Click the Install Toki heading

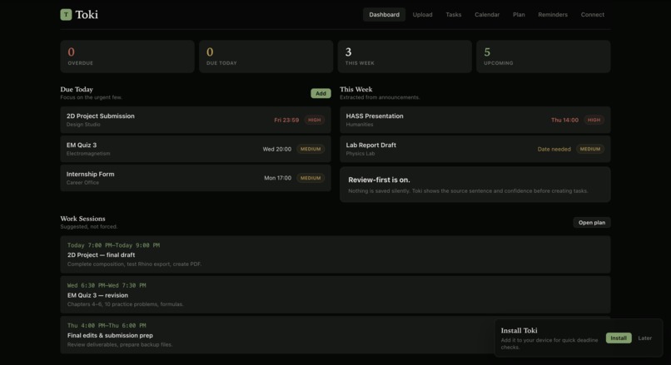point(519,330)
